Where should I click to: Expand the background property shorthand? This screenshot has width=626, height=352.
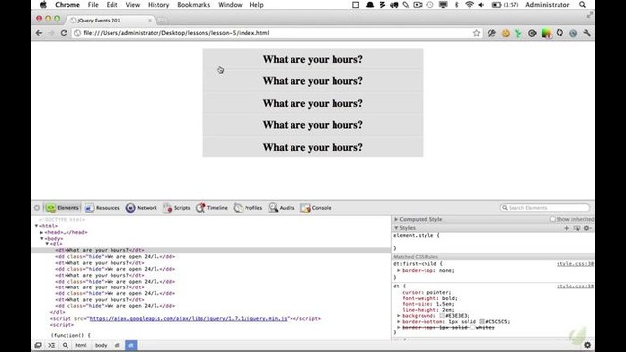tap(398, 315)
